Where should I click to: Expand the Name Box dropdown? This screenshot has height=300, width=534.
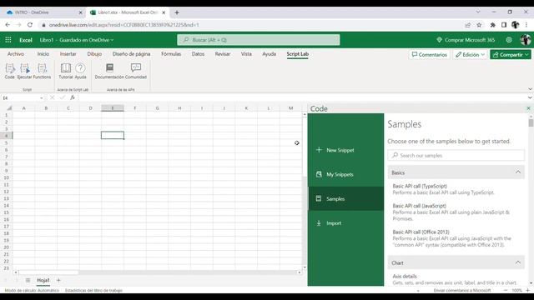click(x=42, y=98)
